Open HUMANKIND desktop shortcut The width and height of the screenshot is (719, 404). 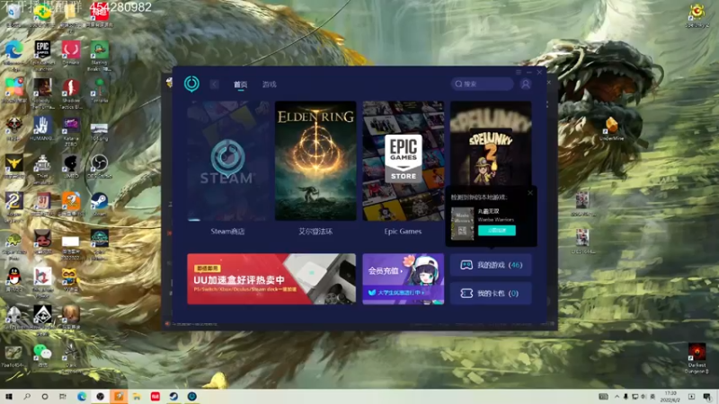(42, 128)
